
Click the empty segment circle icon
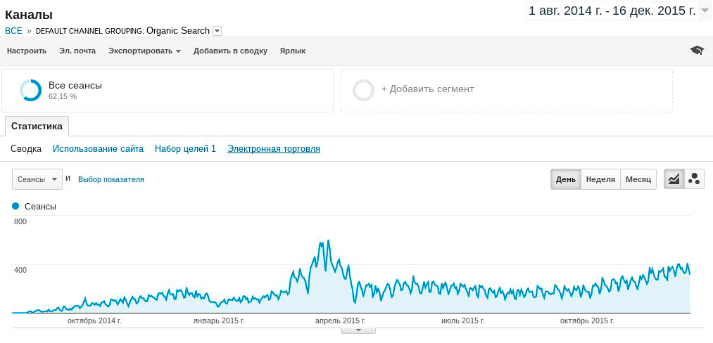point(363,90)
